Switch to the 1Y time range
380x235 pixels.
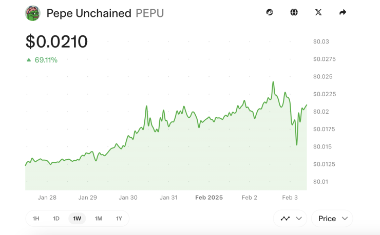[119, 219]
